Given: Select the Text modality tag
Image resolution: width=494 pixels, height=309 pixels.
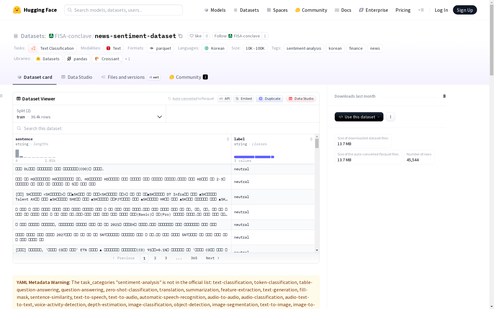Looking at the screenshot, I should (x=113, y=48).
